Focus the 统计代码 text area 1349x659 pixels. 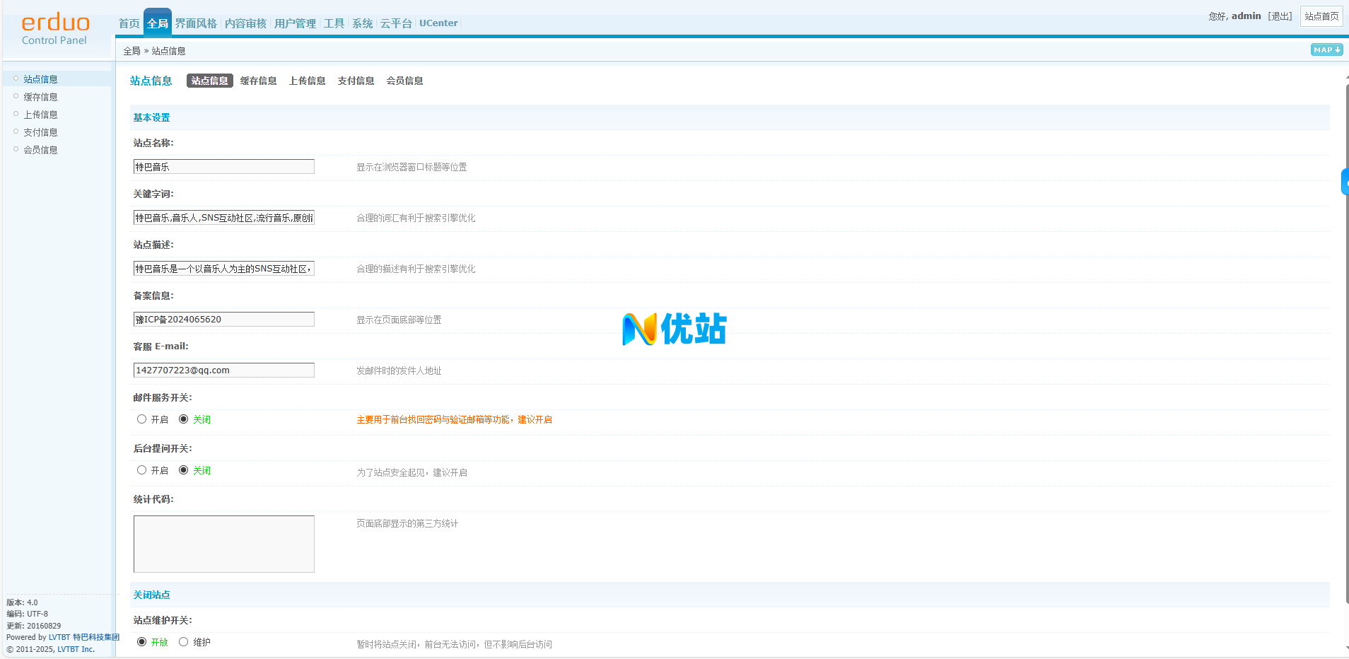tap(223, 544)
